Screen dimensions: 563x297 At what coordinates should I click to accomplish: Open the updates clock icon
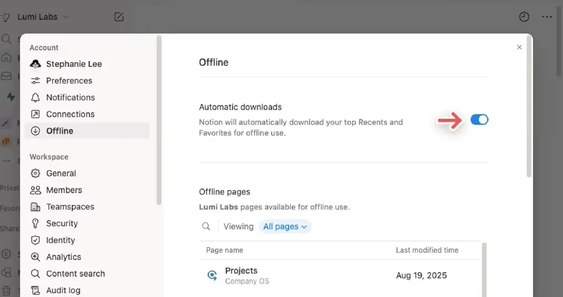point(524,17)
